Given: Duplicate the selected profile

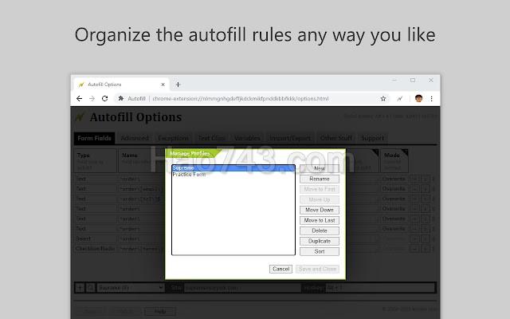Looking at the screenshot, I should point(320,241).
